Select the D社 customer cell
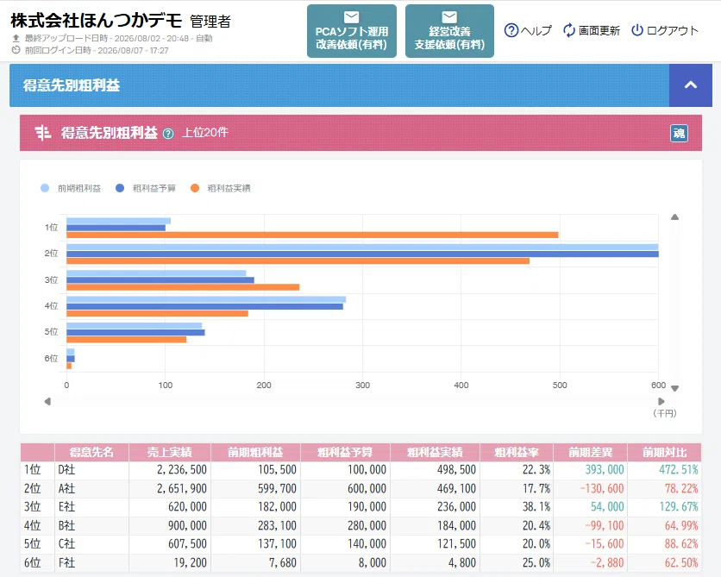Image resolution: width=721 pixels, height=577 pixels. 91,470
